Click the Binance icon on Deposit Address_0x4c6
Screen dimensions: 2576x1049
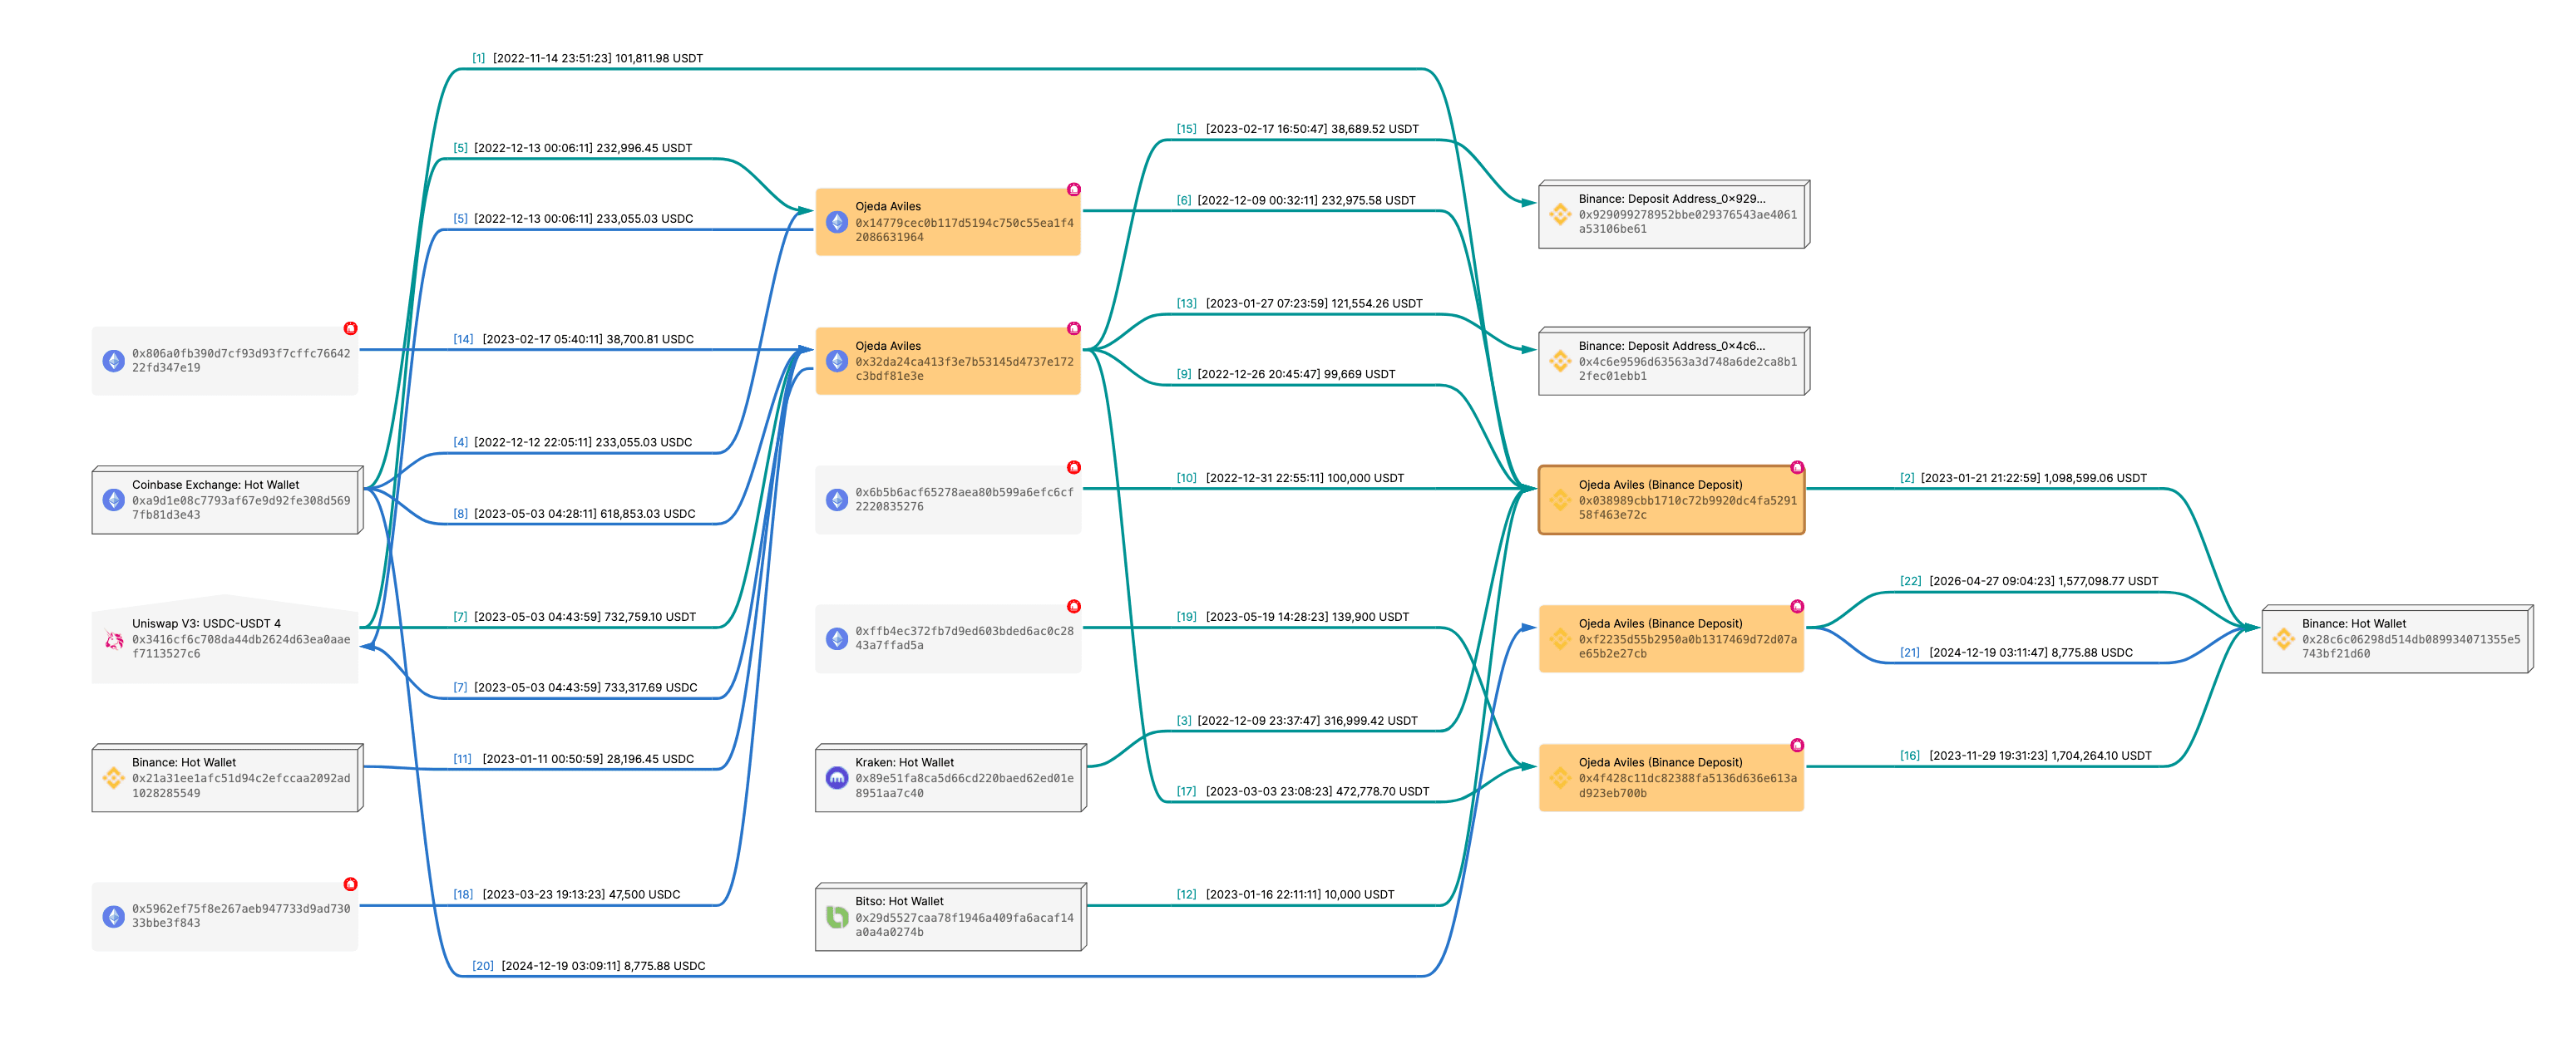(1560, 361)
